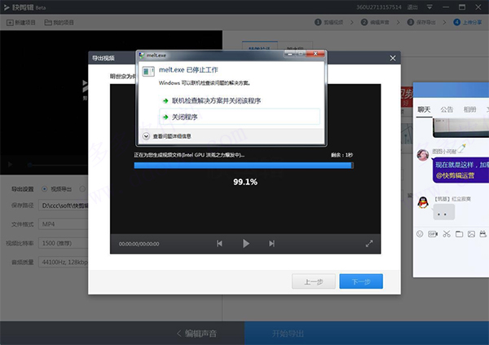This screenshot has height=345, width=489.
Task: Go to step 4 上传分享
Action: [x=468, y=22]
